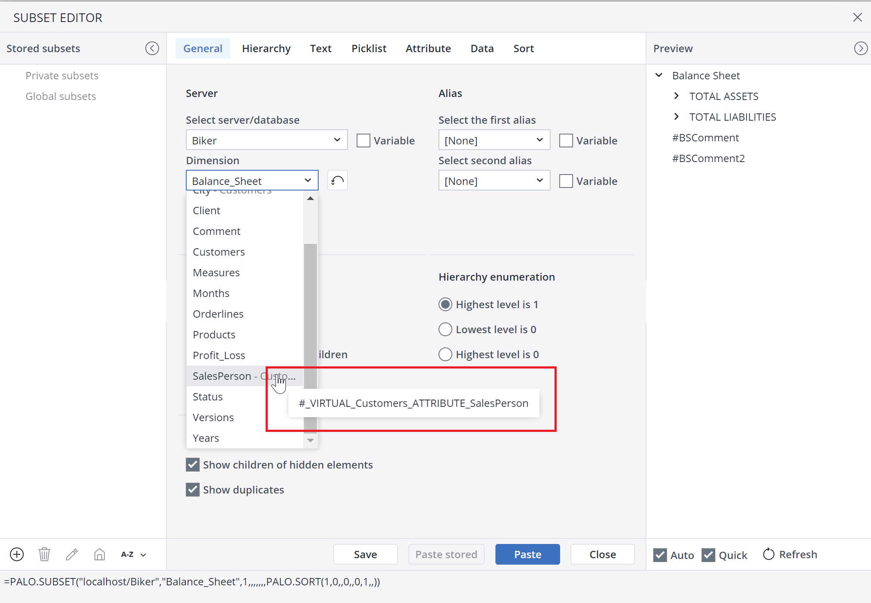Image resolution: width=871 pixels, height=603 pixels.
Task: Click the Save button
Action: 365,554
